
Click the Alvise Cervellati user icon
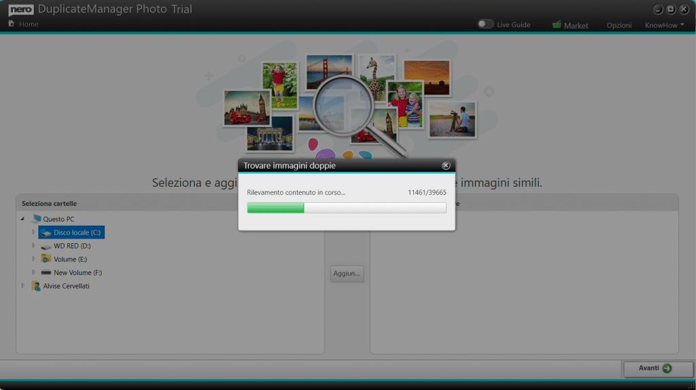click(36, 286)
